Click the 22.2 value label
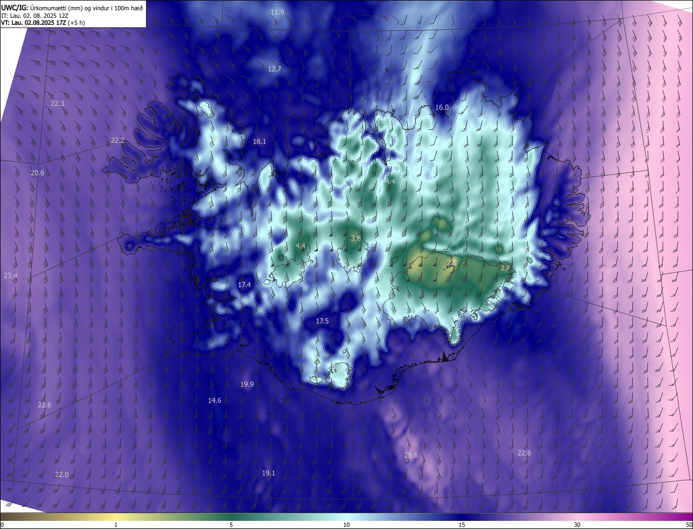The image size is (693, 529). coord(117,140)
